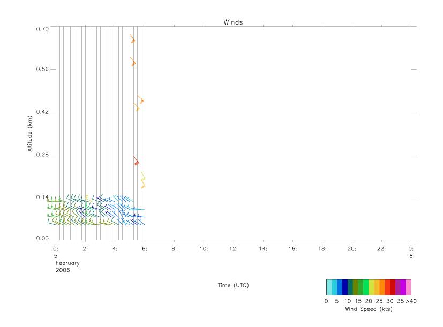Click the "Wind Speed (kts)" legend caption

click(x=369, y=309)
